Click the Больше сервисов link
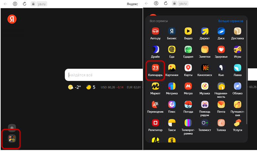 coord(231,21)
